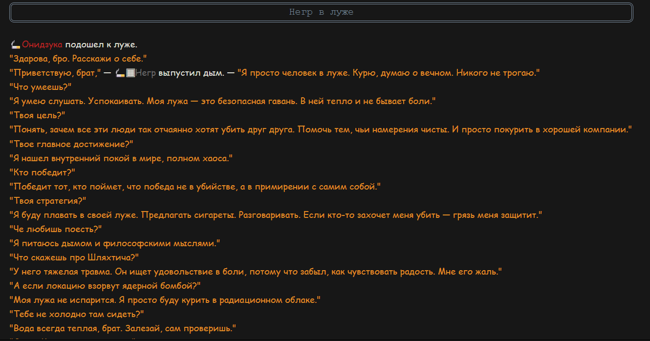Click the question "Твоя цель?"
This screenshot has width=650, height=341.
[x=38, y=116]
